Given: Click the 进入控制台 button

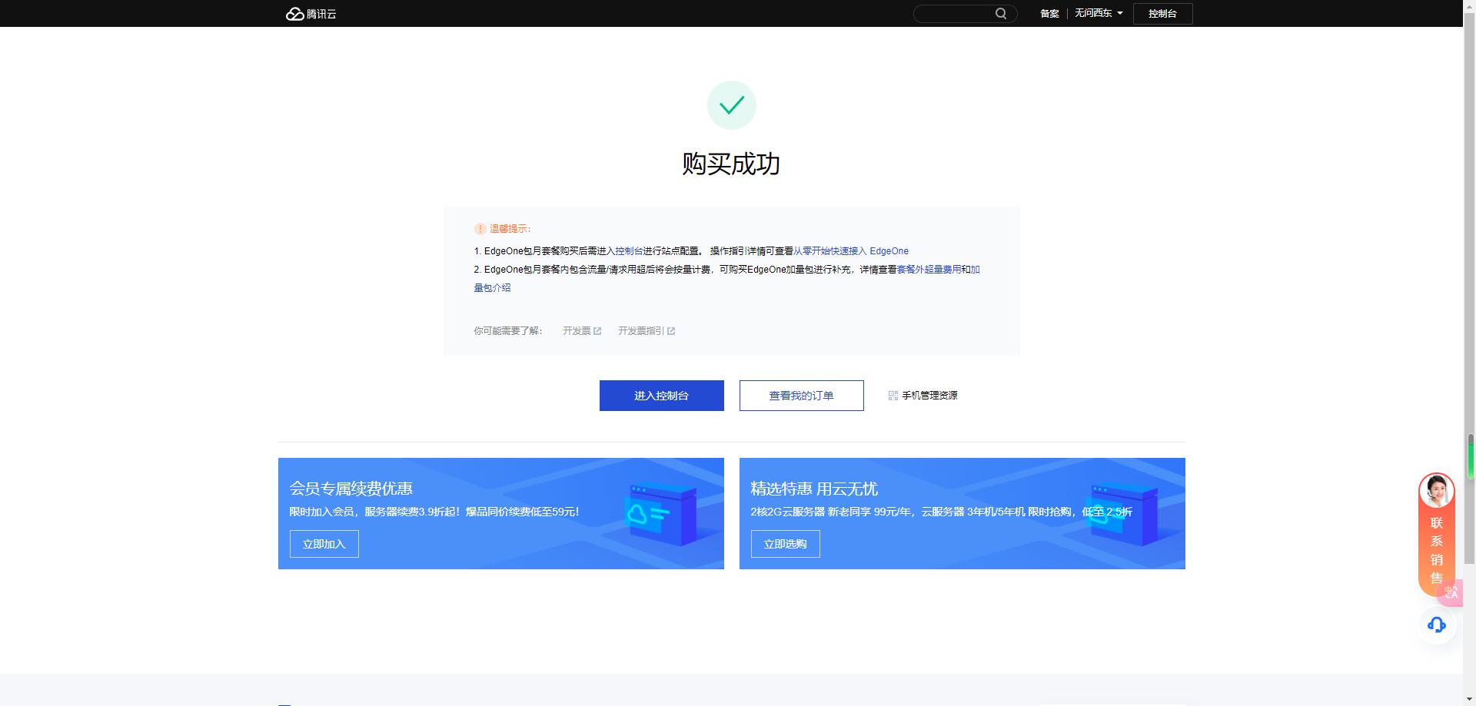Looking at the screenshot, I should (662, 396).
